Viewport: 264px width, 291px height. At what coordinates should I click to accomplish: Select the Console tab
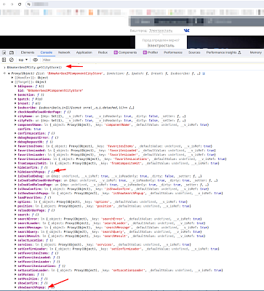pyautogui.click(x=47, y=52)
